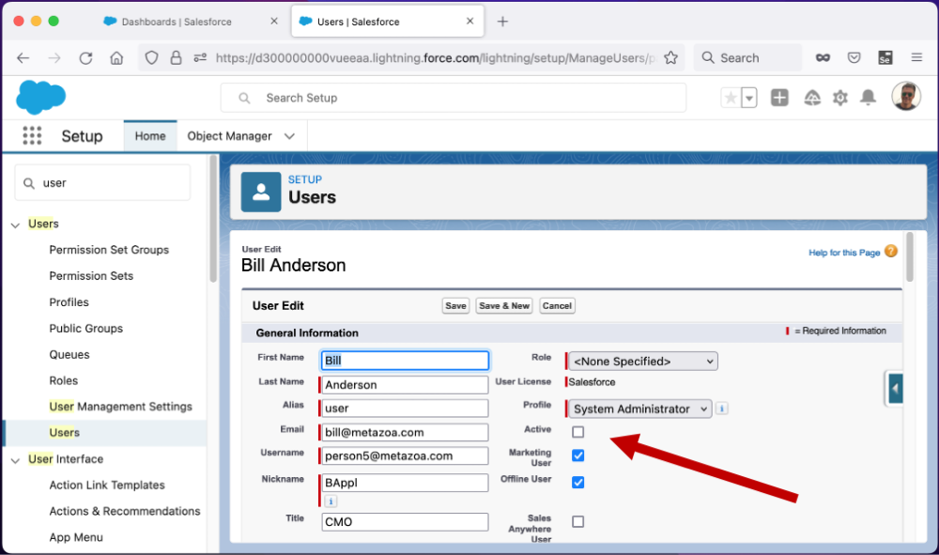Click the Trailhead help icon
Image resolution: width=939 pixels, height=555 pixels.
point(809,97)
